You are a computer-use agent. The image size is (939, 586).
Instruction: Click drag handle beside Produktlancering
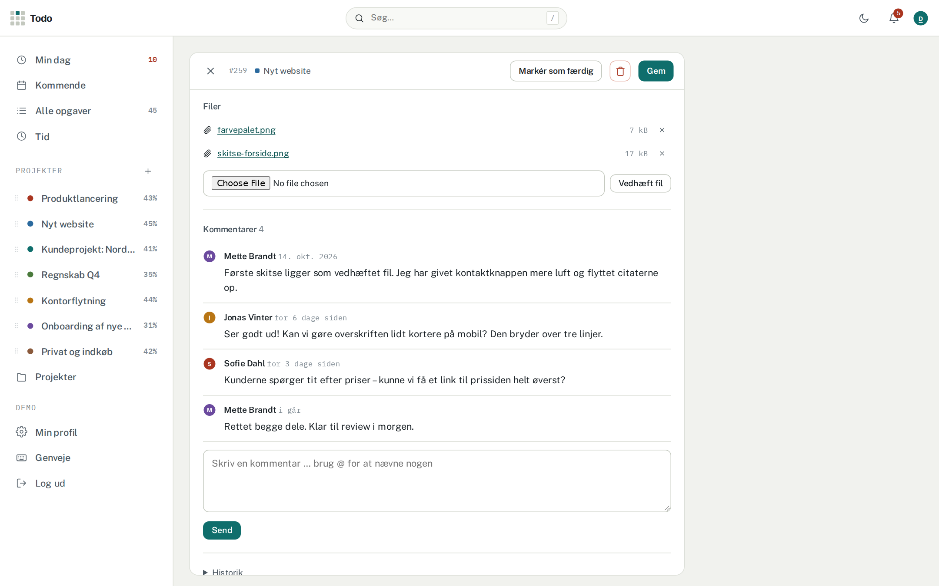coord(17,198)
